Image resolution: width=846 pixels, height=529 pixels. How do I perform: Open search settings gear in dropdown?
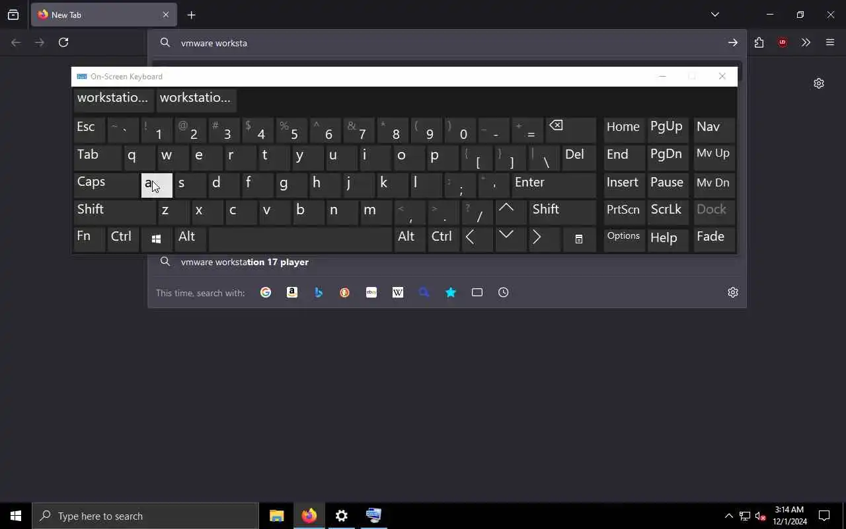click(733, 292)
